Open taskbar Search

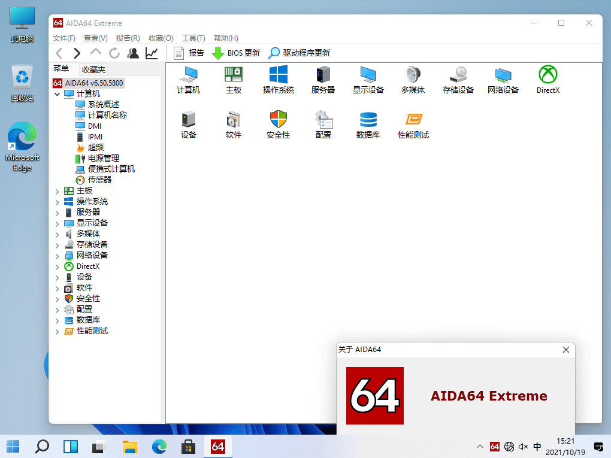(x=42, y=446)
